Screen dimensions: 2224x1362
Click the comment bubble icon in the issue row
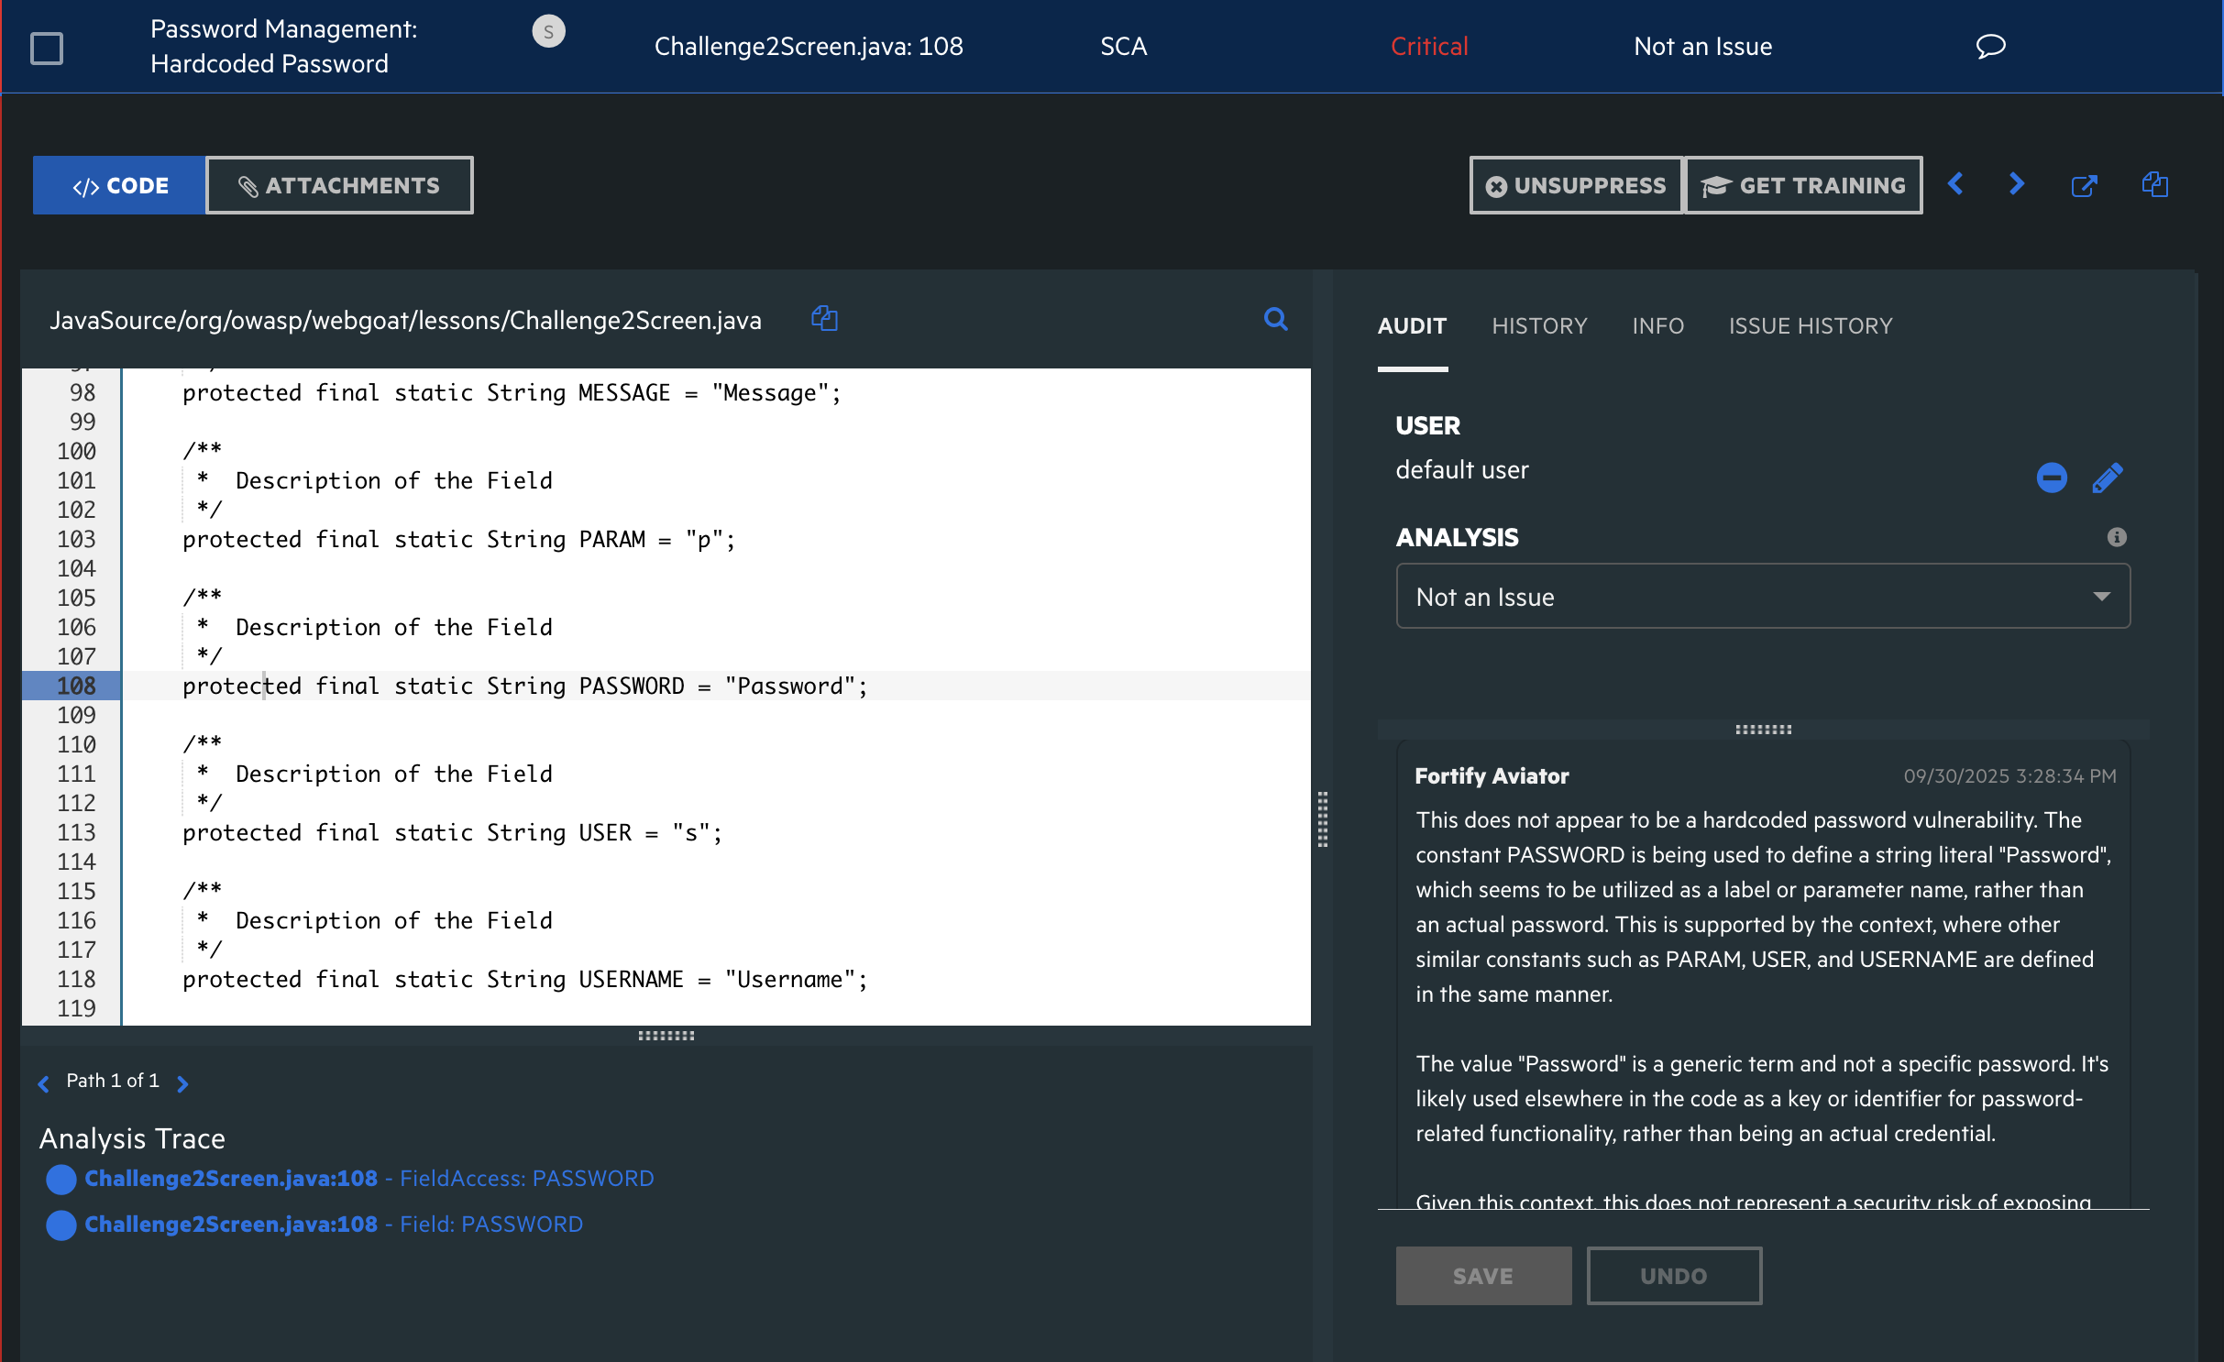point(1990,46)
